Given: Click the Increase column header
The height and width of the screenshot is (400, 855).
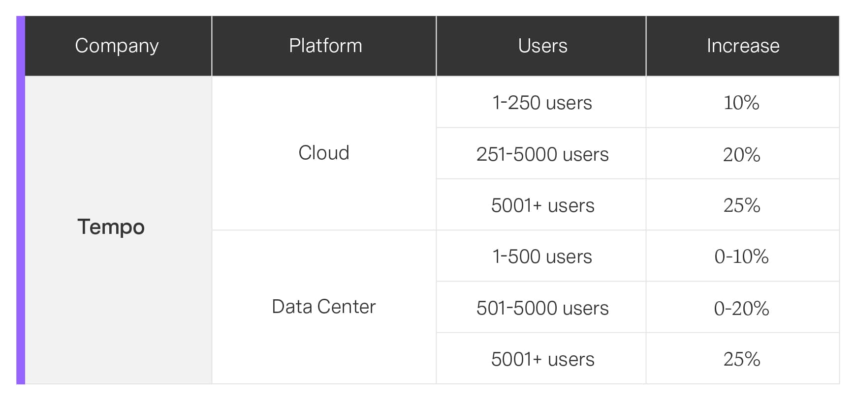Looking at the screenshot, I should 742,46.
